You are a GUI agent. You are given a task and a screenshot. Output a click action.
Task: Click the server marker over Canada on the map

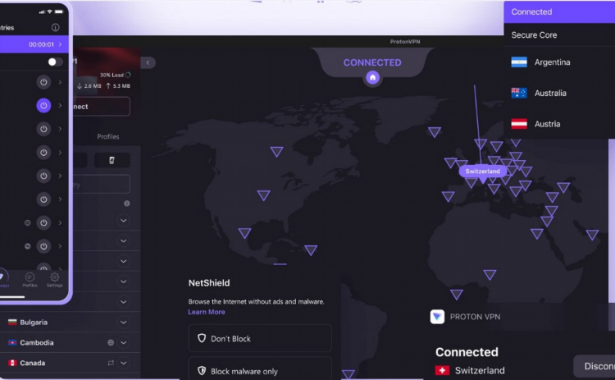click(x=276, y=152)
